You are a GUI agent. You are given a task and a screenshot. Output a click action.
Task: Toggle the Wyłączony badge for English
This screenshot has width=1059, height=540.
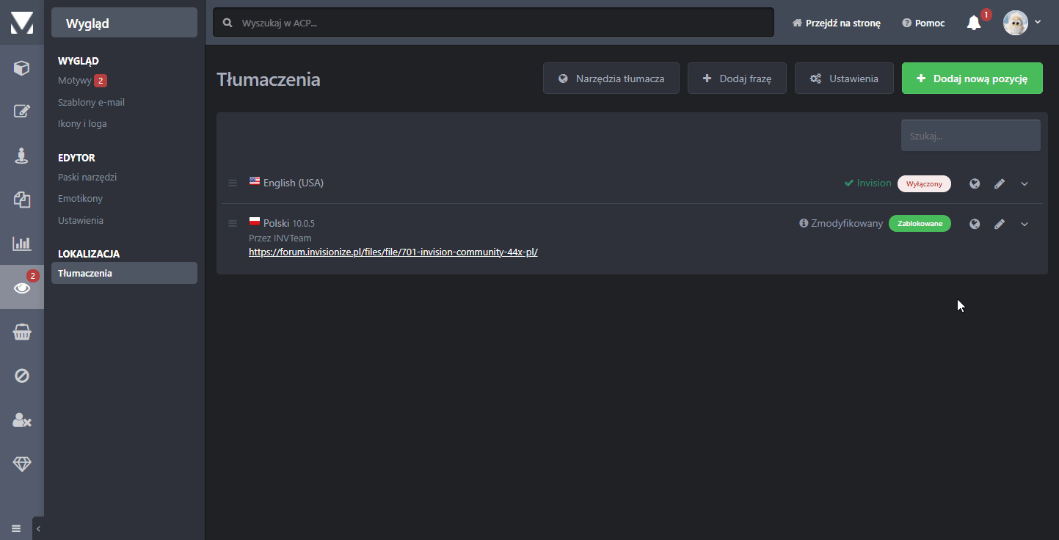click(924, 183)
